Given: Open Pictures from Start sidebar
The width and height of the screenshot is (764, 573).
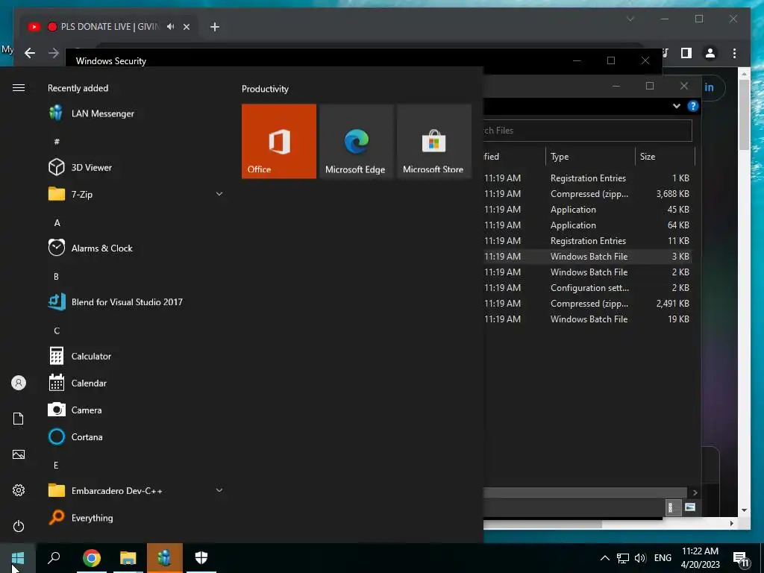Looking at the screenshot, I should (19, 454).
